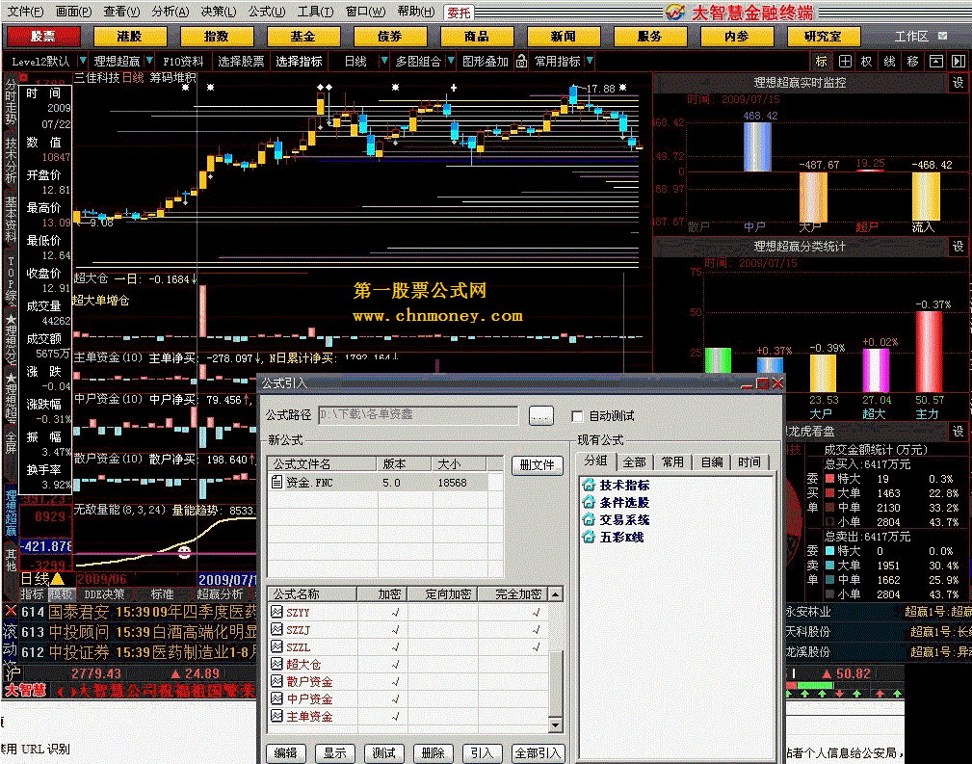Click the 研究室 main button
Viewport: 972px width, 764px height.
click(x=824, y=37)
